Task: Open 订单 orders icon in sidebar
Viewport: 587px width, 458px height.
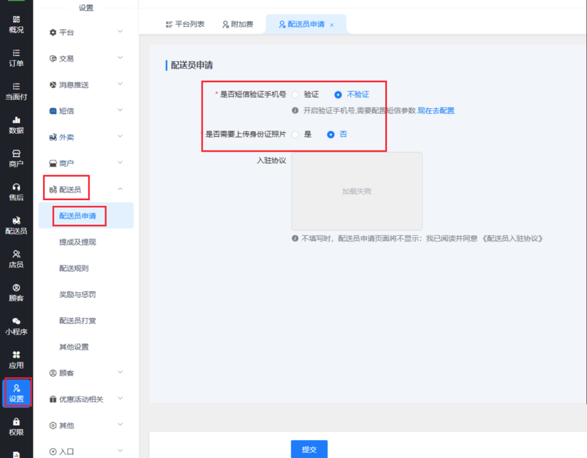Action: [x=17, y=53]
